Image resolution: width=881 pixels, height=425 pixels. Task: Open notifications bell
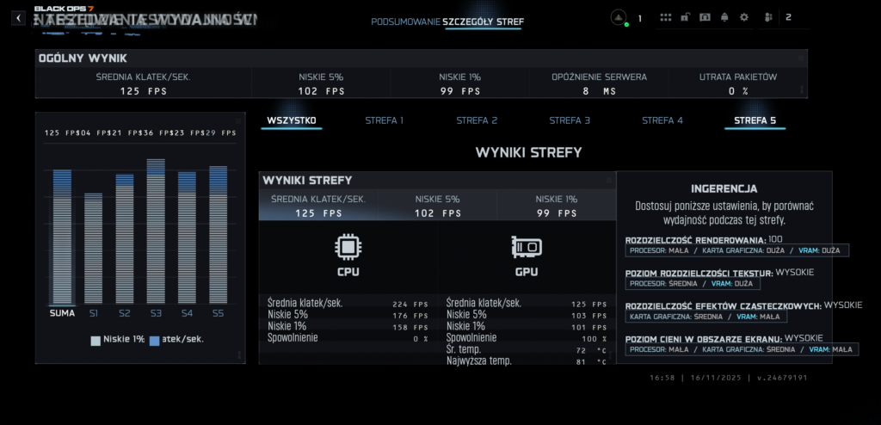click(x=724, y=17)
